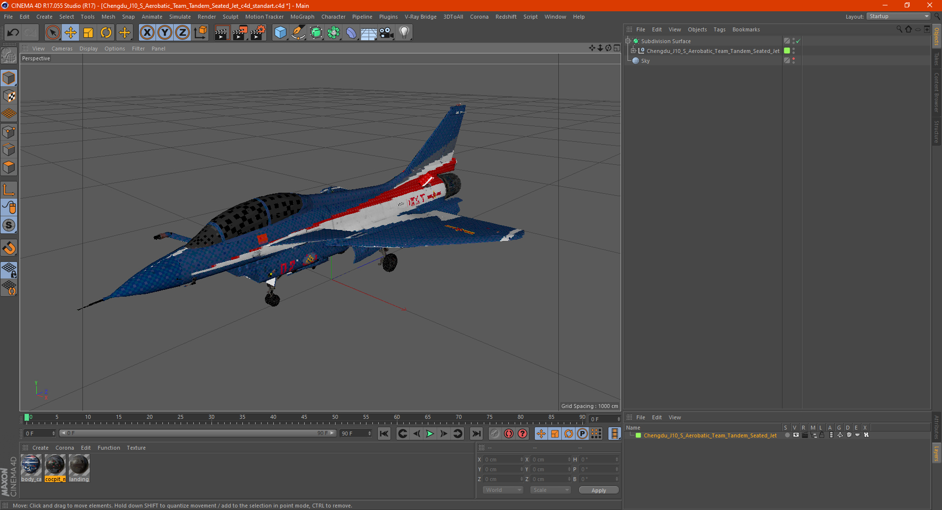Click the X position 0 cm field
This screenshot has height=510, width=942.
click(504, 459)
